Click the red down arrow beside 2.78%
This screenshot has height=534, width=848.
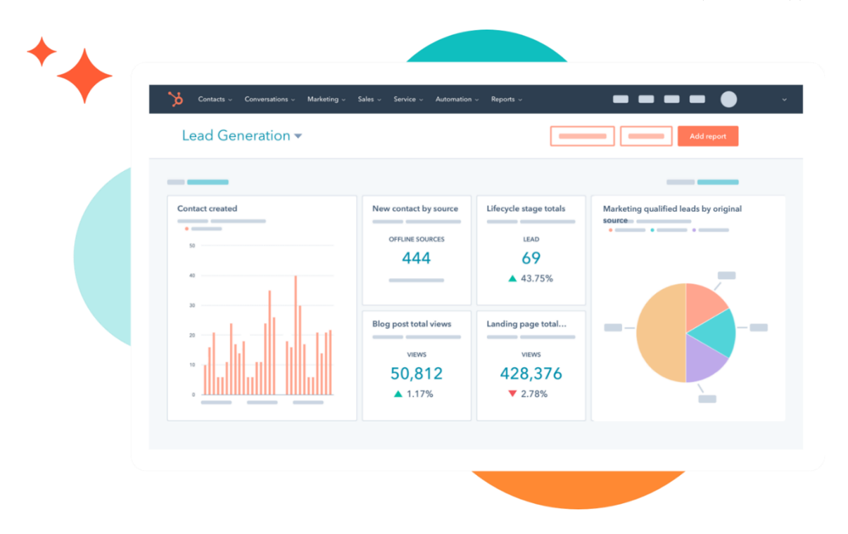coord(512,394)
